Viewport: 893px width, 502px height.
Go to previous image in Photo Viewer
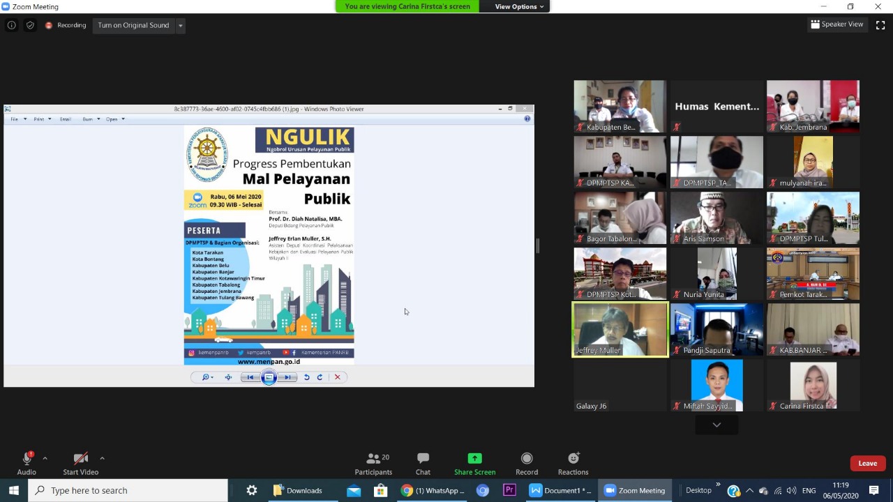click(250, 377)
